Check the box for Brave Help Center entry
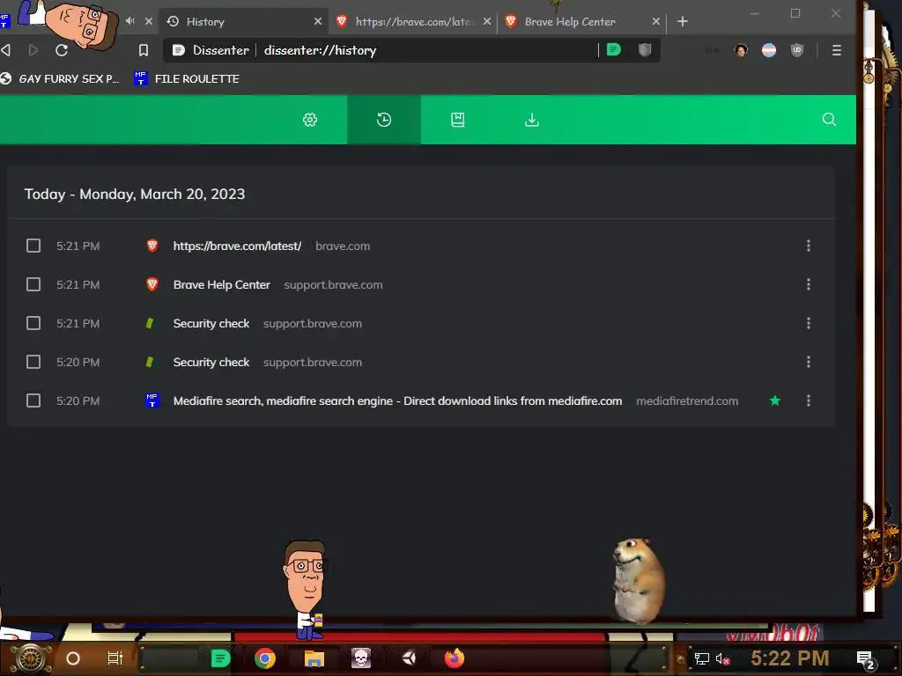Viewport: 902px width, 676px height. pyautogui.click(x=33, y=284)
